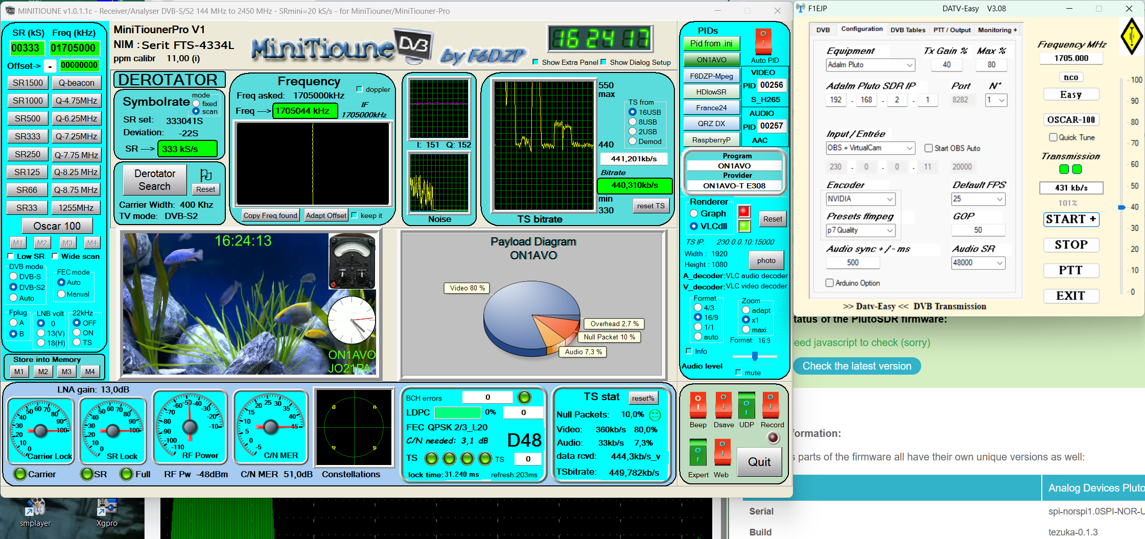
Task: Click the Null Packets smiley face icon
Action: [655, 414]
